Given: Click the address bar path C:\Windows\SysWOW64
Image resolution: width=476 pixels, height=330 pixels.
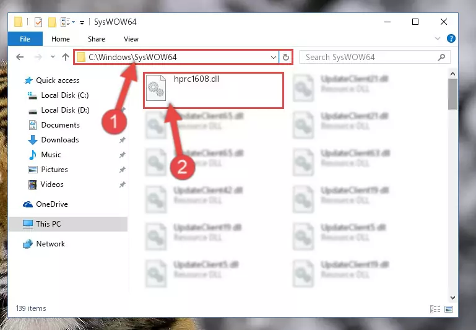Looking at the screenshot, I should click(132, 57).
